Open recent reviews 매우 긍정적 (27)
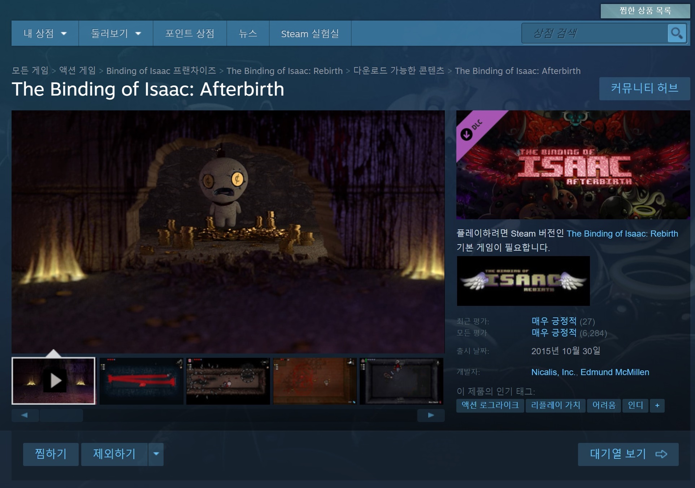695x488 pixels. [x=563, y=321]
